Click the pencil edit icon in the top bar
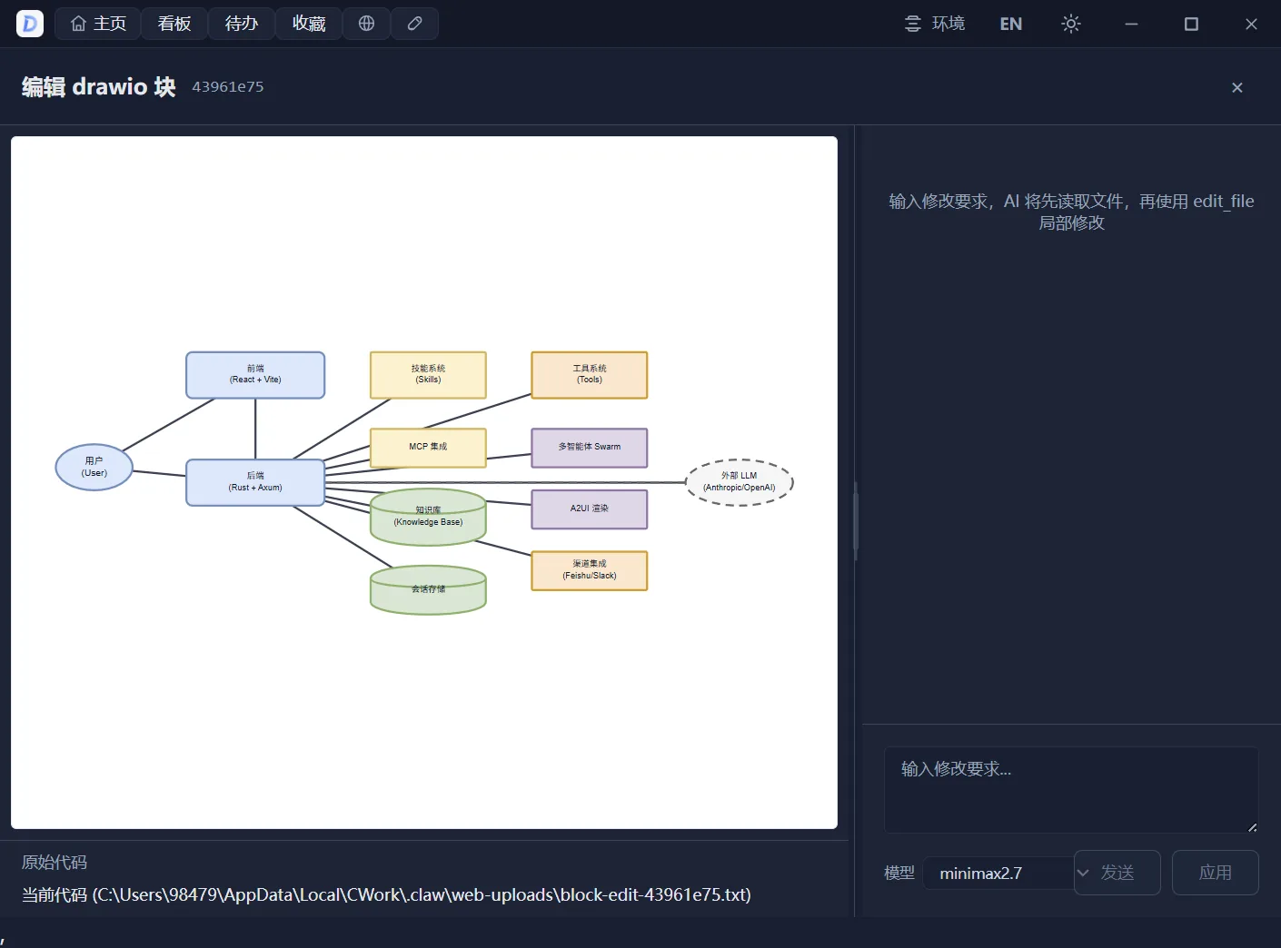1281x948 pixels. (x=414, y=24)
